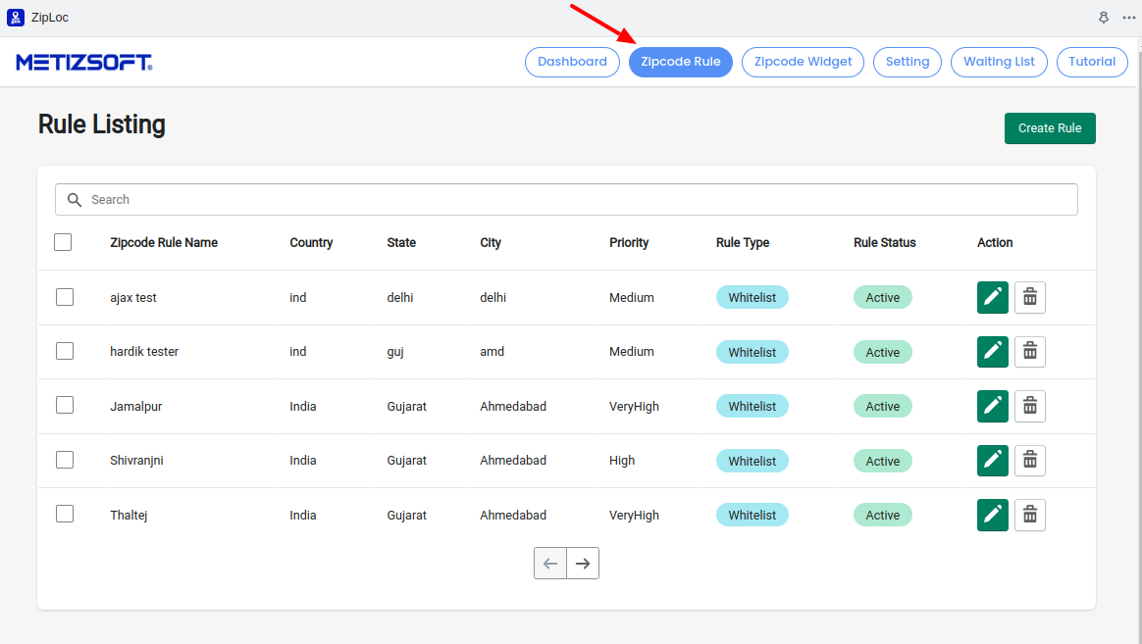Open the three-dot more options menu
1142x644 pixels.
[x=1128, y=18]
